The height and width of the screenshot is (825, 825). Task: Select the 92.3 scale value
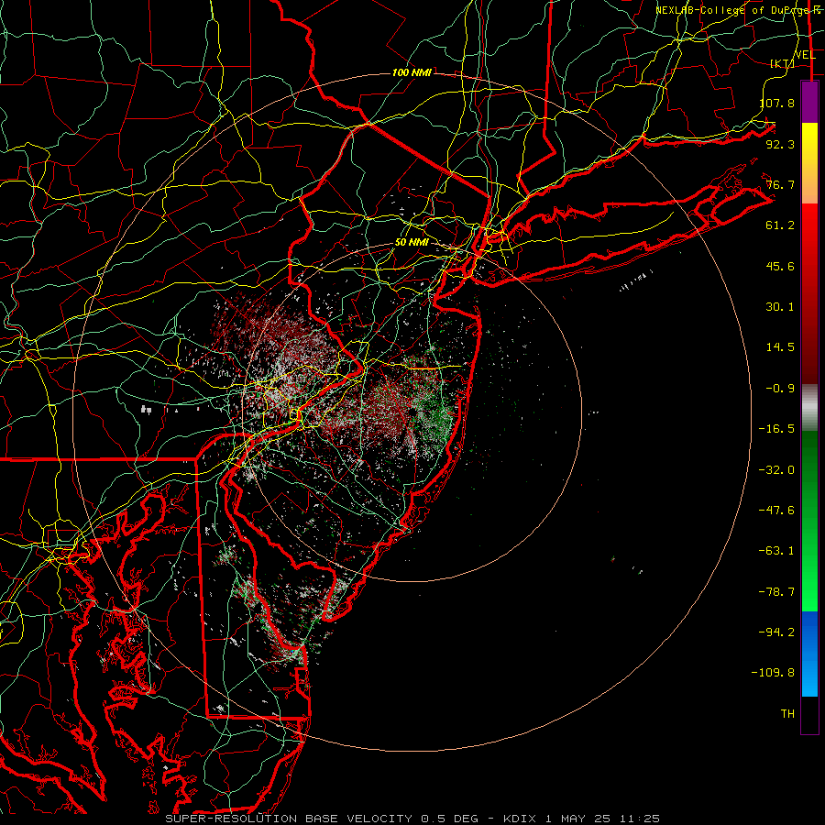[x=780, y=144]
